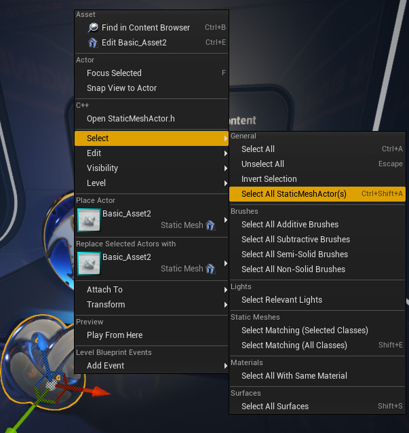Click Select All With Same Material
The height and width of the screenshot is (433, 409).
click(x=317, y=375)
